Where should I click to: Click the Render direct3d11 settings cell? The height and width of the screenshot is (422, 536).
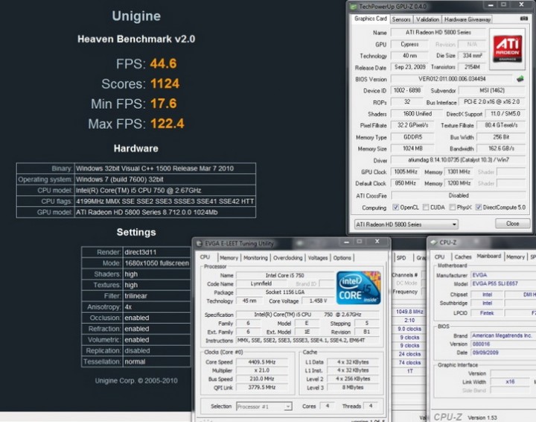point(156,252)
